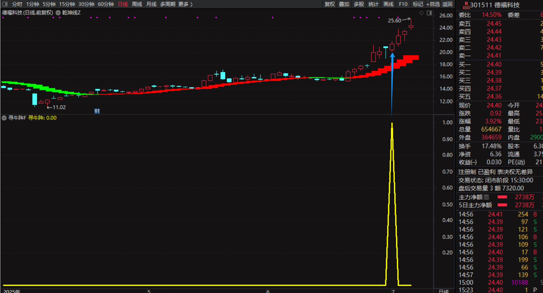Expand the 寻牛阵F indicator dropdown
This screenshot has height=293, width=543.
coord(4,118)
